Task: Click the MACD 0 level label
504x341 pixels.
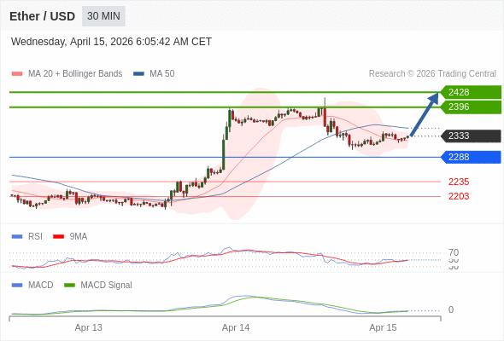Action: (451, 309)
